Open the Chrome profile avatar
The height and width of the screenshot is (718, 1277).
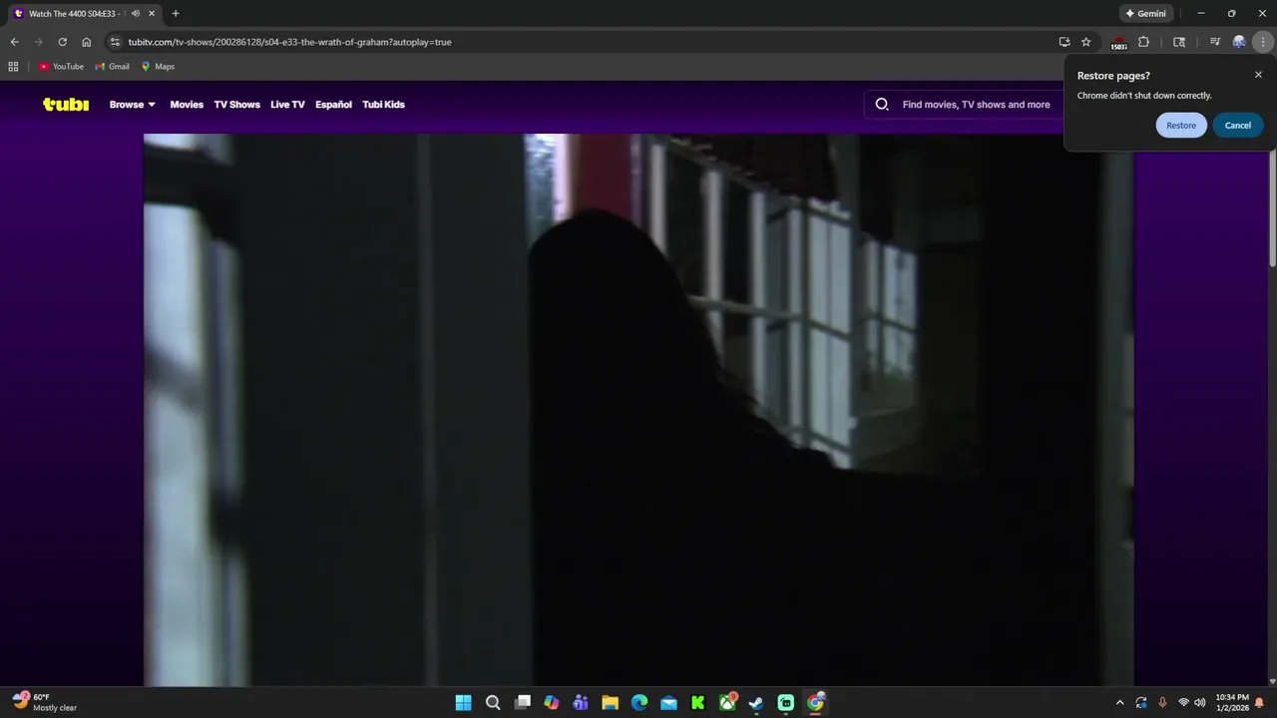point(1239,42)
